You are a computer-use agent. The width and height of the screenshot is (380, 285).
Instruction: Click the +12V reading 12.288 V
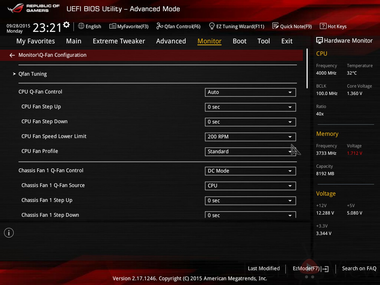point(325,213)
